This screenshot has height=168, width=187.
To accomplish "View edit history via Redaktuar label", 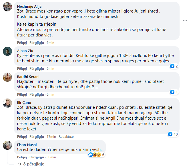I will [66, 137].
